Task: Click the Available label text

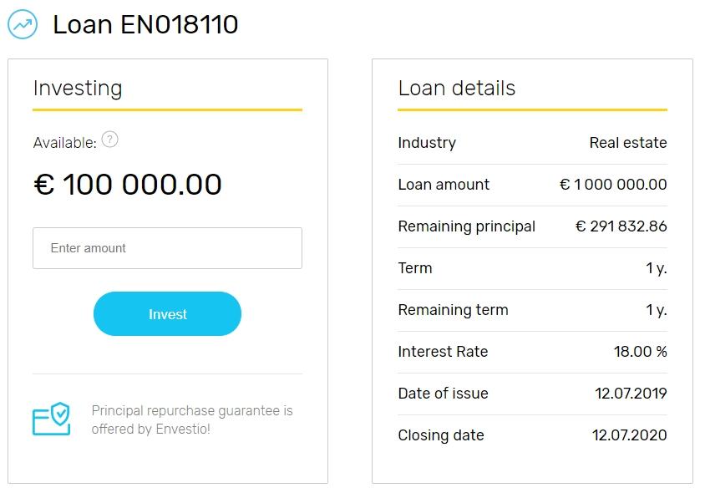Action: tap(64, 143)
